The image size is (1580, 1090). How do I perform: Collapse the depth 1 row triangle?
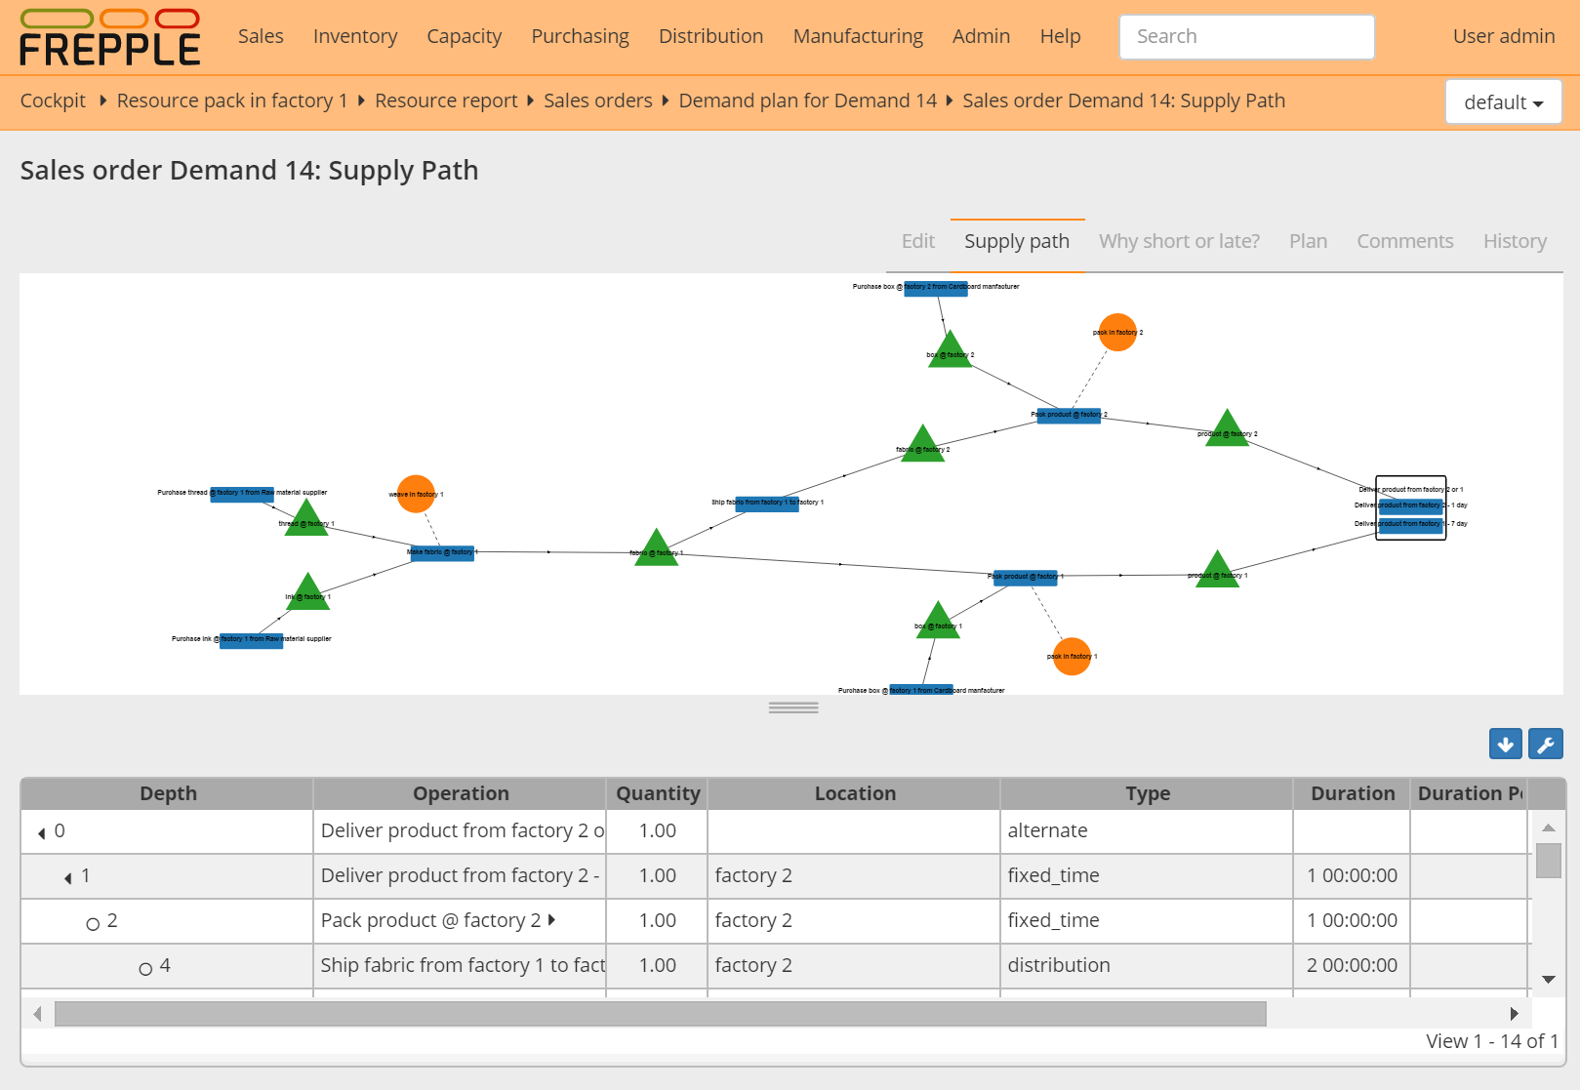(69, 876)
